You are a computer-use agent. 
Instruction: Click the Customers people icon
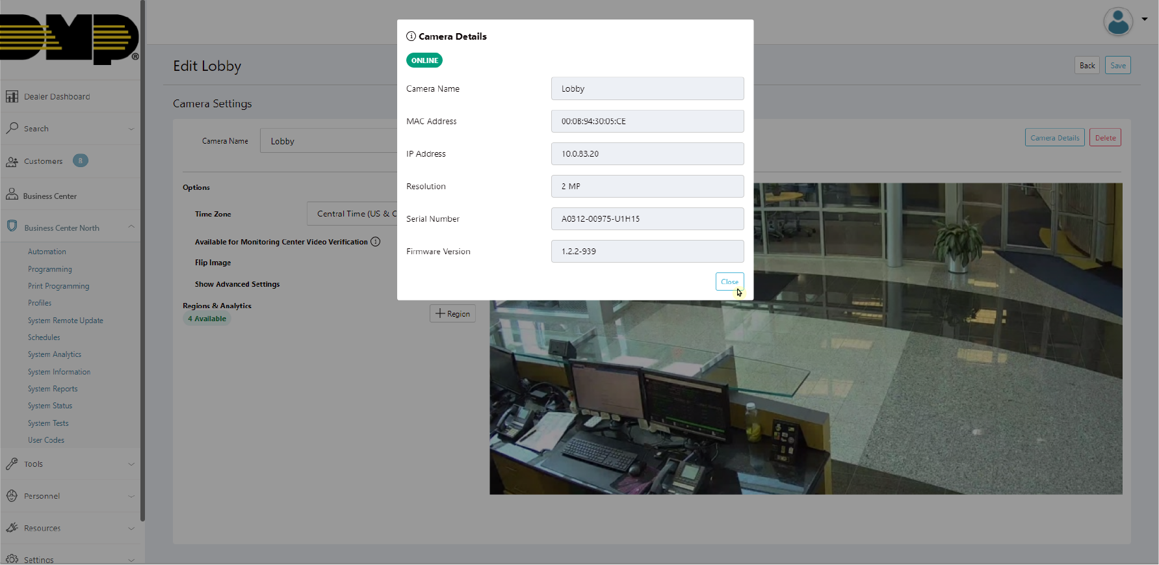[x=12, y=161]
